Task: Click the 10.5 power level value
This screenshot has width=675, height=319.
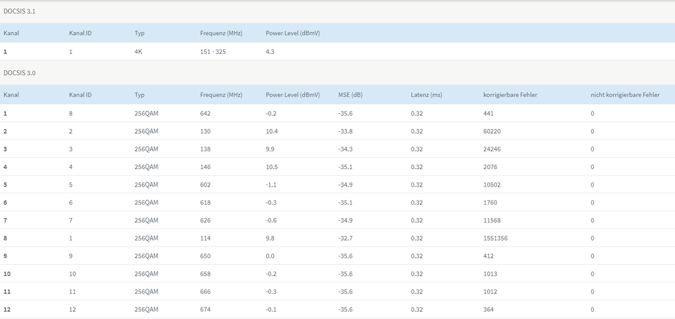Action: click(x=272, y=167)
